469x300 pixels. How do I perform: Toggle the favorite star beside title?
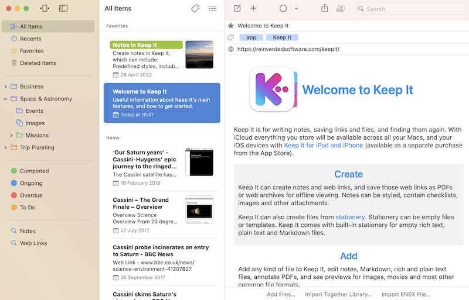[x=230, y=26]
